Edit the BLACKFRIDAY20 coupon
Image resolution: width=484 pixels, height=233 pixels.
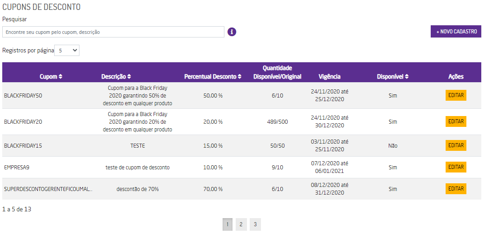(456, 121)
